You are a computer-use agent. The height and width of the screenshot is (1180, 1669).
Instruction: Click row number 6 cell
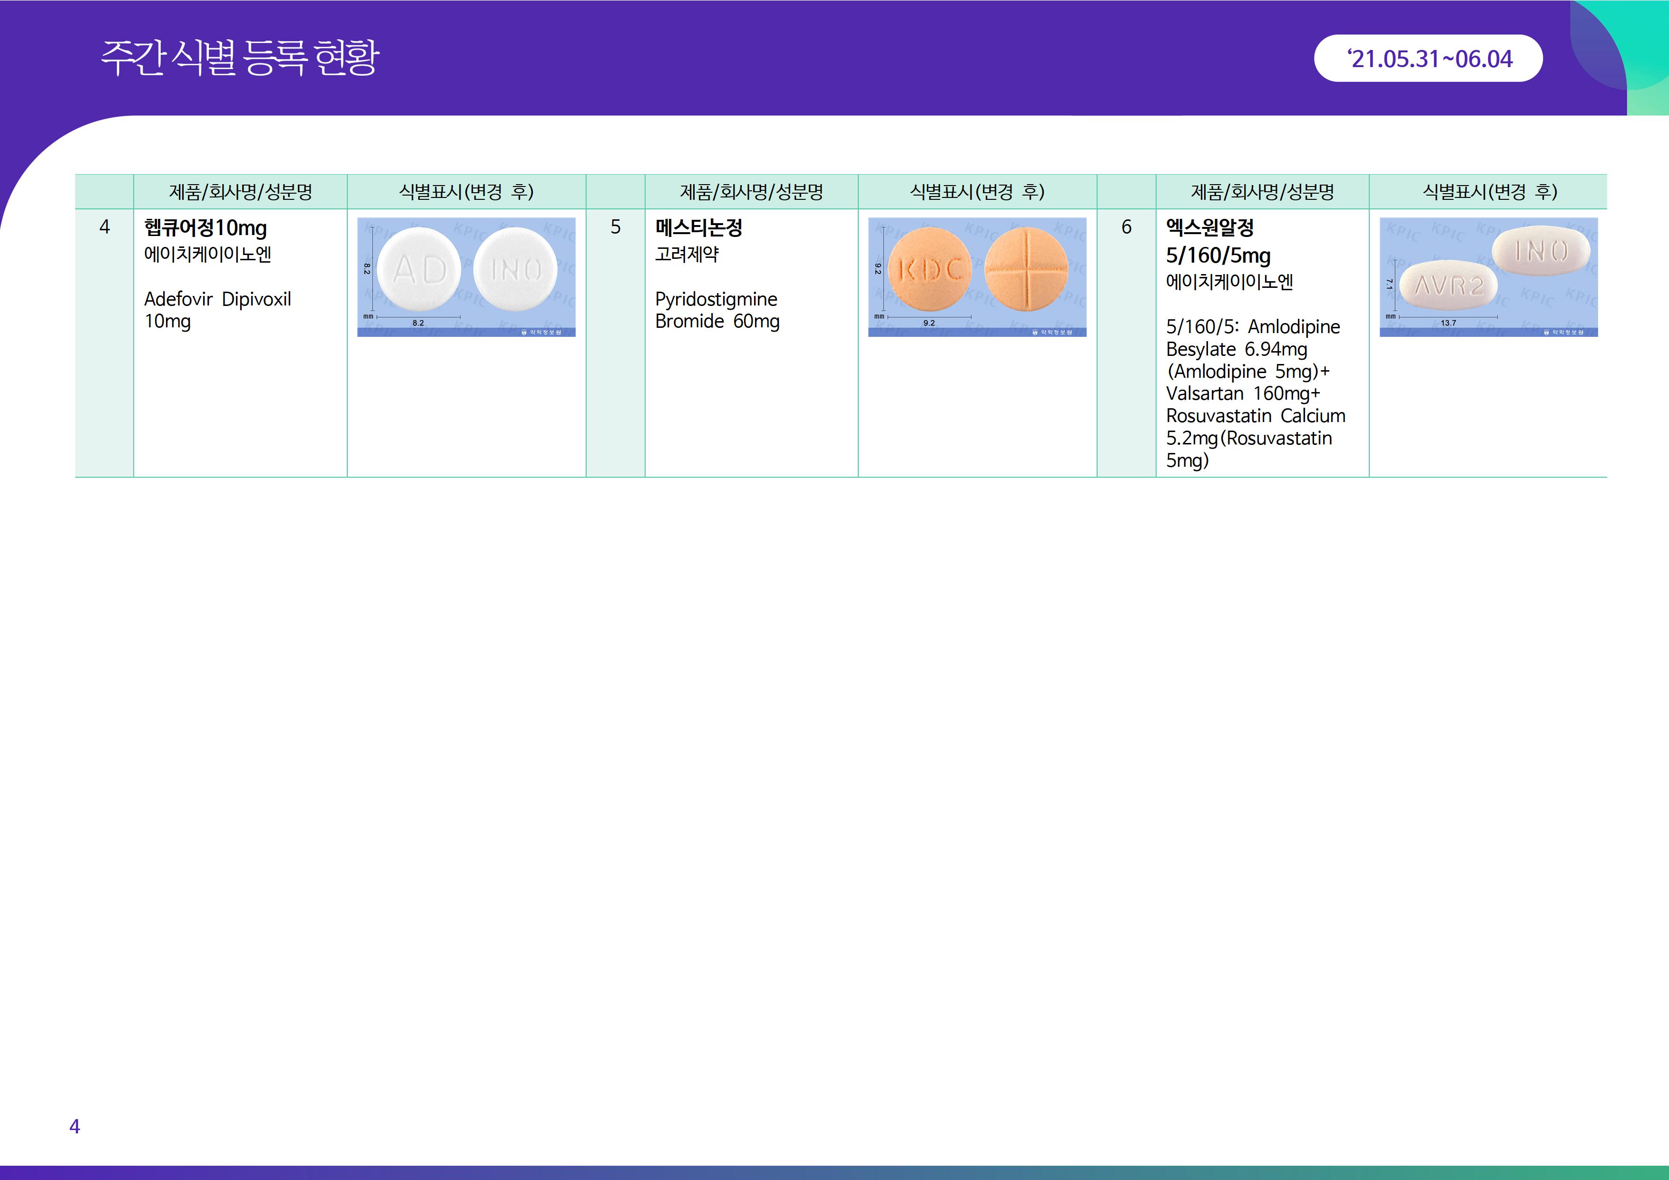pos(1126,227)
